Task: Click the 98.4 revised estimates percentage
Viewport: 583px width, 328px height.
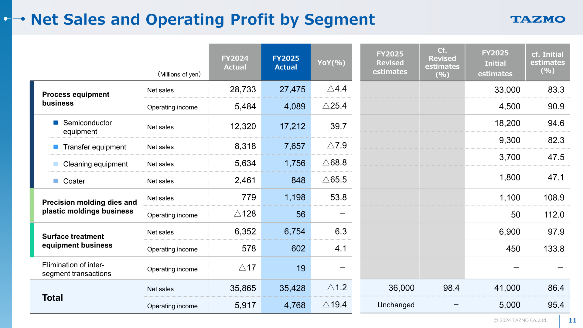Action: [451, 288]
